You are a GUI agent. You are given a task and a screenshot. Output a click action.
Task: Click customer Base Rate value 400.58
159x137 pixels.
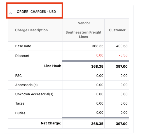coord(122,46)
